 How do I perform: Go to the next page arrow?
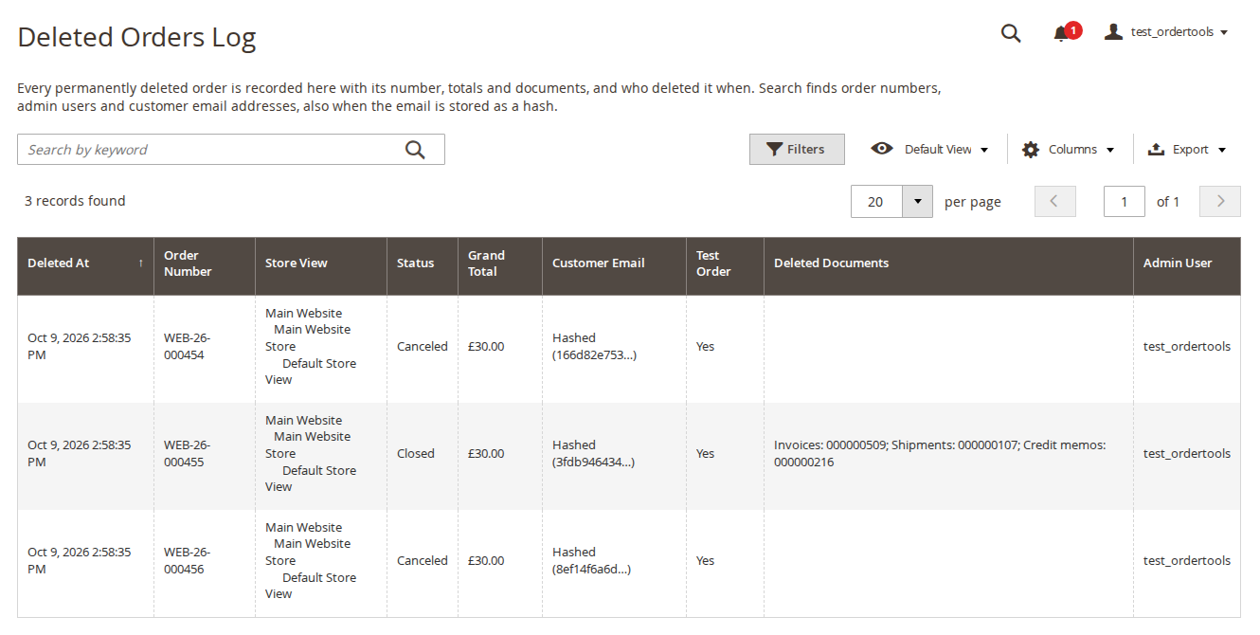point(1220,201)
